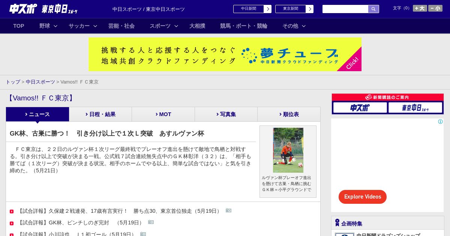
Task: Click red bullet icon beside GK林、ピンチしのぎ完封
Action: coord(12,223)
